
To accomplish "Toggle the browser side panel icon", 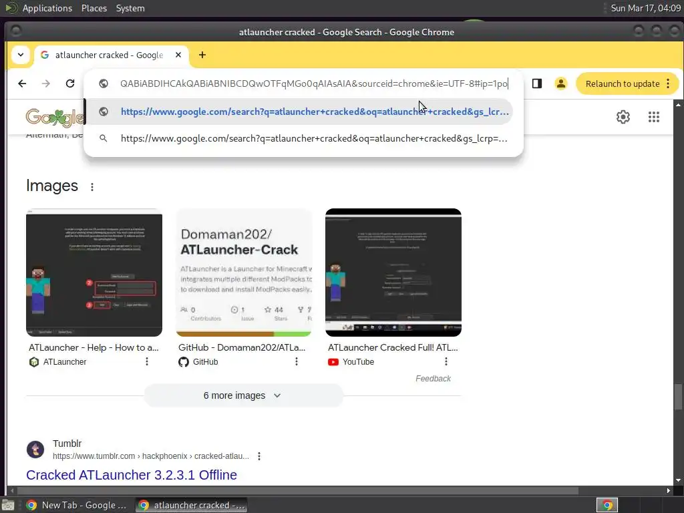I will click(x=537, y=83).
